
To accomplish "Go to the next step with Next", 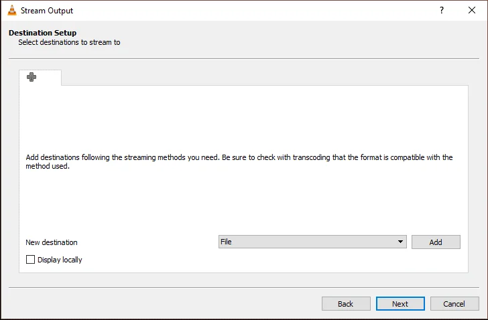I will 400,304.
